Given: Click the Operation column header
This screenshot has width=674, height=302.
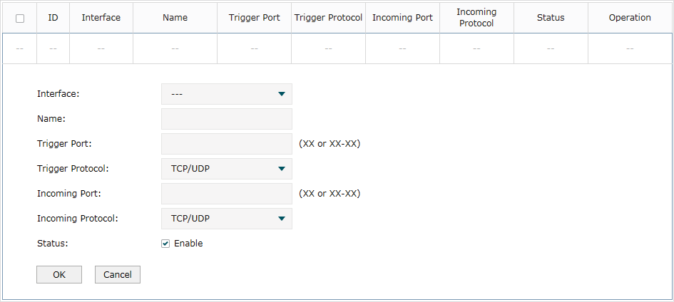Looking at the screenshot, I should [630, 18].
